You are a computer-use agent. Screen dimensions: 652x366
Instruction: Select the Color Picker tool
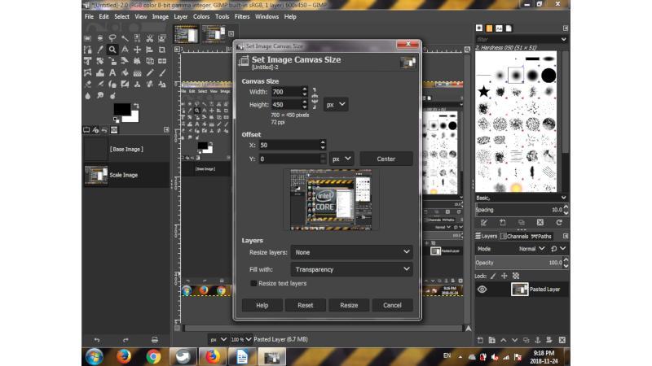tap(99, 50)
